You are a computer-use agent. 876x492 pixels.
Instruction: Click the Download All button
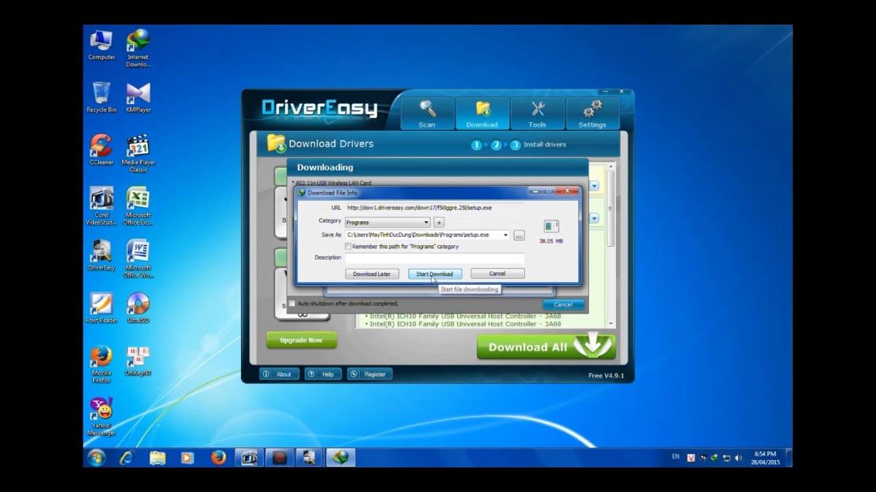pyautogui.click(x=546, y=346)
